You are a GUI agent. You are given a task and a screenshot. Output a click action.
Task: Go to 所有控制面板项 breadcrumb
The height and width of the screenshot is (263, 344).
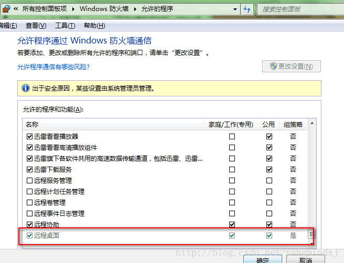point(45,9)
